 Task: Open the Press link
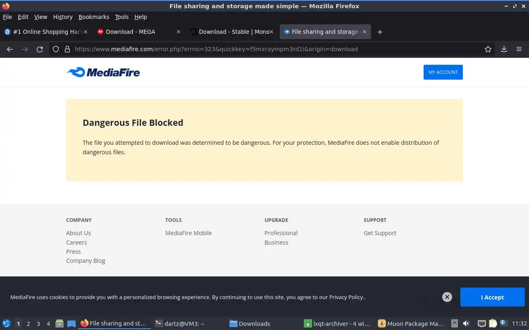click(74, 252)
